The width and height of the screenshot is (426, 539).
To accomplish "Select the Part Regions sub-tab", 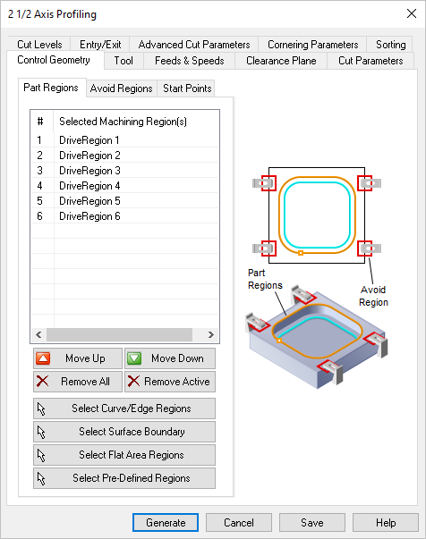I will click(51, 88).
